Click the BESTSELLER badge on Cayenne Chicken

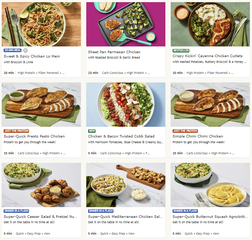tap(181, 50)
